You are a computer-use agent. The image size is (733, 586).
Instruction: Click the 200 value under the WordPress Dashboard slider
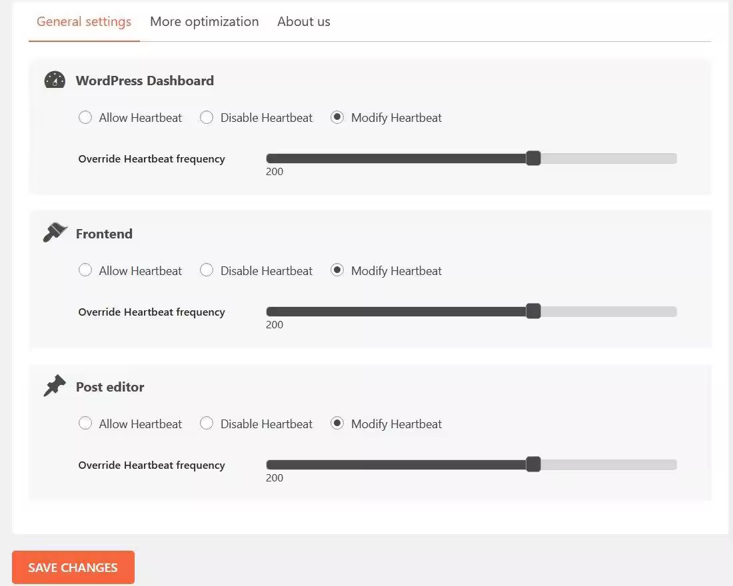tap(275, 172)
